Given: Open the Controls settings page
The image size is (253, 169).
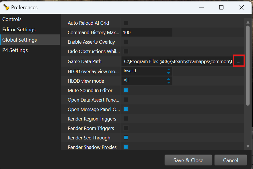Looking at the screenshot, I should [x=12, y=19].
